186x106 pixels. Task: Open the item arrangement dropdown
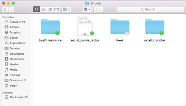point(66,9)
